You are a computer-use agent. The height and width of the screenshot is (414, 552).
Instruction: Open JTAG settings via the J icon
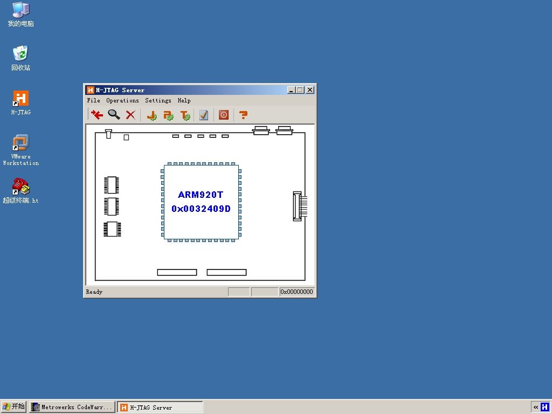pos(151,115)
